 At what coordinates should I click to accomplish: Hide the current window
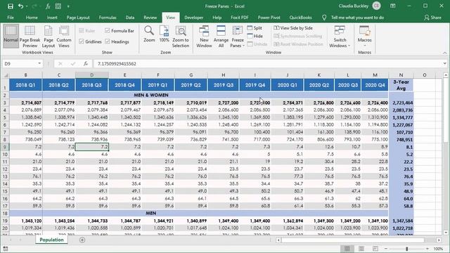tap(255, 36)
